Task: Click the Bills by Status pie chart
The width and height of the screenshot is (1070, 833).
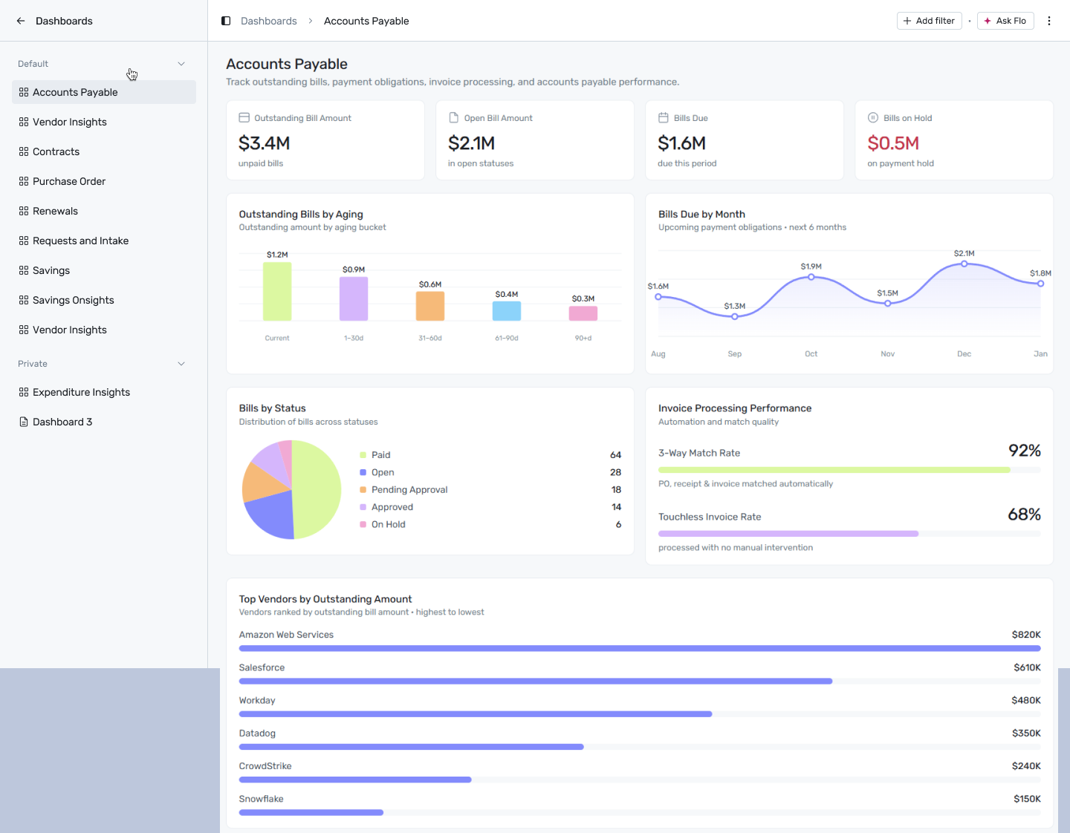Action: [x=291, y=490]
